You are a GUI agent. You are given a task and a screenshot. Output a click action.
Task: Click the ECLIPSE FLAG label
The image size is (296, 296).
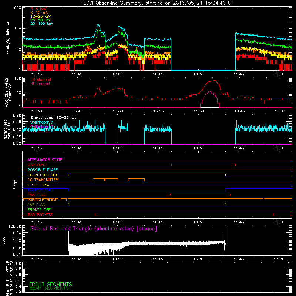pos(40,190)
